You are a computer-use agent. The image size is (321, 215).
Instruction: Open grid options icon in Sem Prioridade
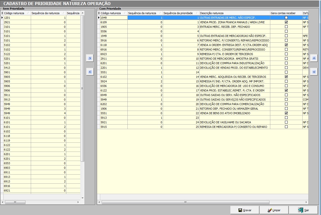pyautogui.click(x=2, y=13)
